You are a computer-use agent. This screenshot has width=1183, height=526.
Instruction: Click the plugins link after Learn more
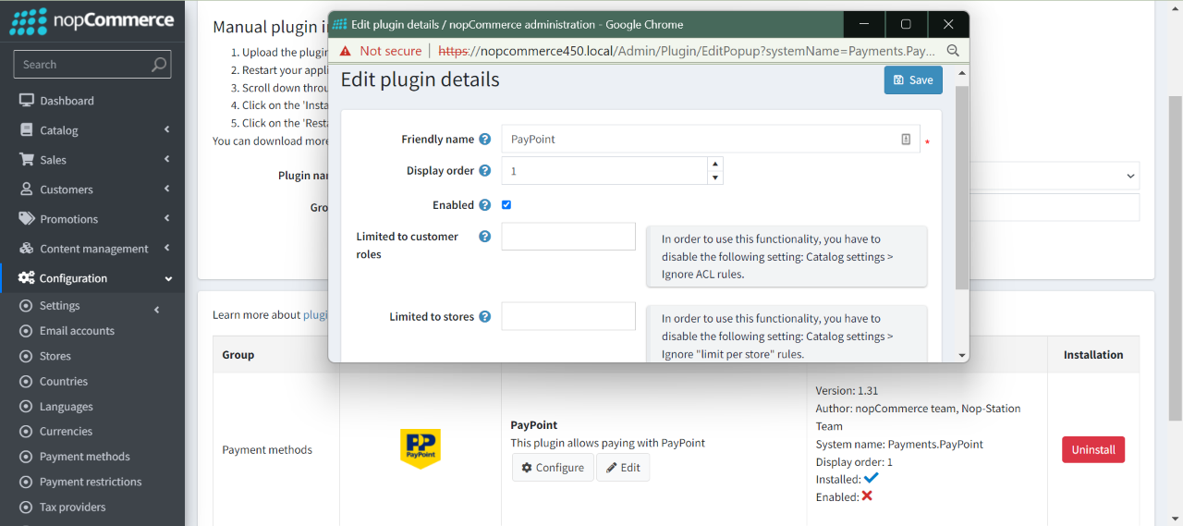316,315
